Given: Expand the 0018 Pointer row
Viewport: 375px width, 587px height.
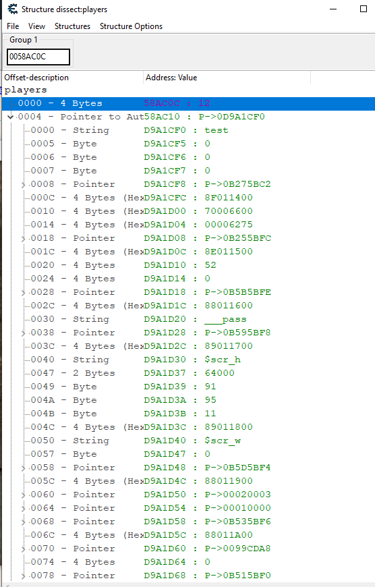Looking at the screenshot, I should coord(23,238).
